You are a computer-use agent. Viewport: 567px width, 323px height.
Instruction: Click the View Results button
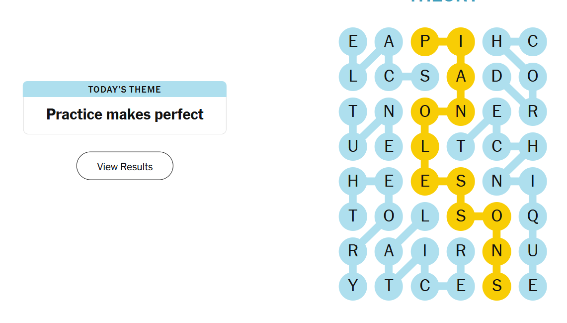[125, 166]
